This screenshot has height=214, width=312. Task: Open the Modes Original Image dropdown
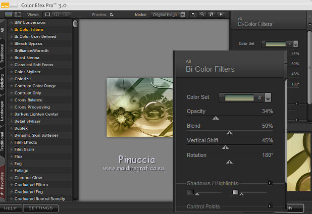click(x=168, y=15)
